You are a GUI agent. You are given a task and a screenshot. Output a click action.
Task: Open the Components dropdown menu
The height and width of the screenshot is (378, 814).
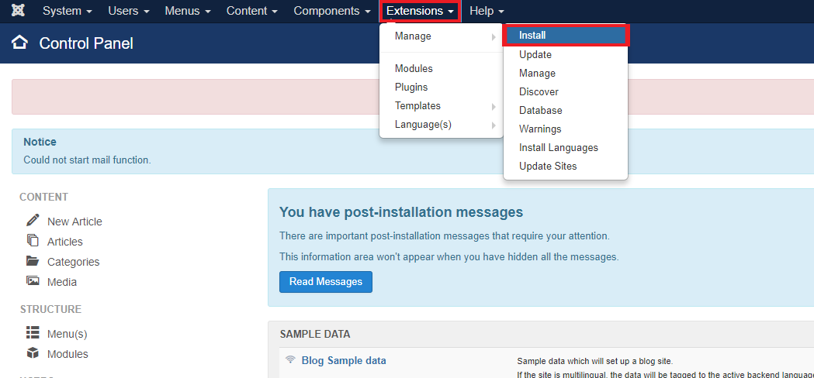[332, 11]
